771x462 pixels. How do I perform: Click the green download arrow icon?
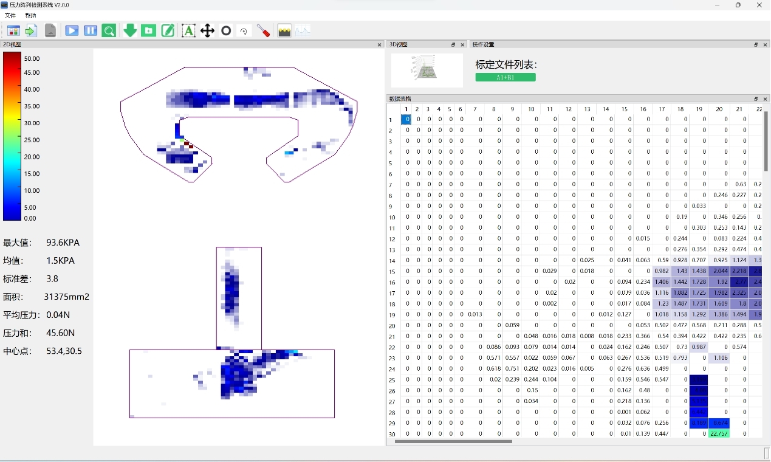(130, 30)
